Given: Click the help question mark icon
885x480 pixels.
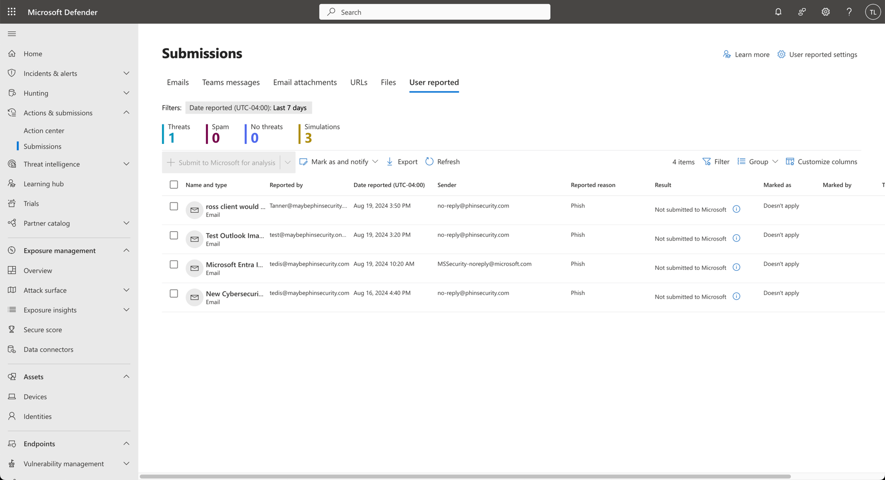Looking at the screenshot, I should (849, 11).
